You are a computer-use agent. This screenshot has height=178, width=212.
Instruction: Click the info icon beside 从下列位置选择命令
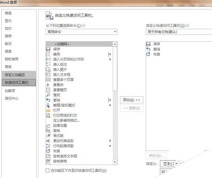[x=83, y=25]
